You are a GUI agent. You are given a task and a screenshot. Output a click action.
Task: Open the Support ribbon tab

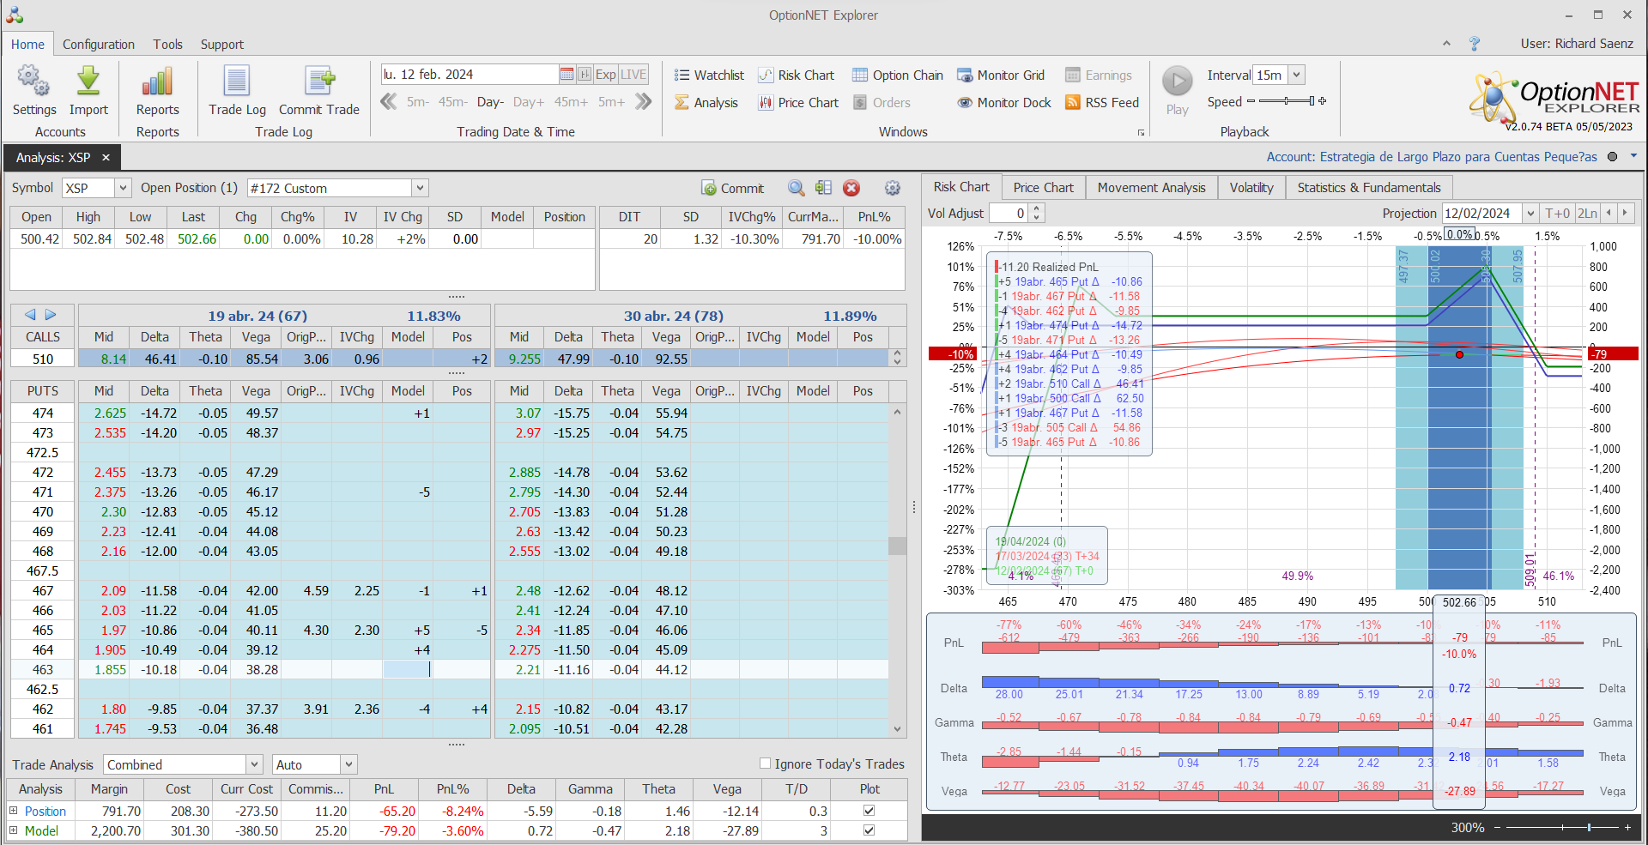(222, 45)
